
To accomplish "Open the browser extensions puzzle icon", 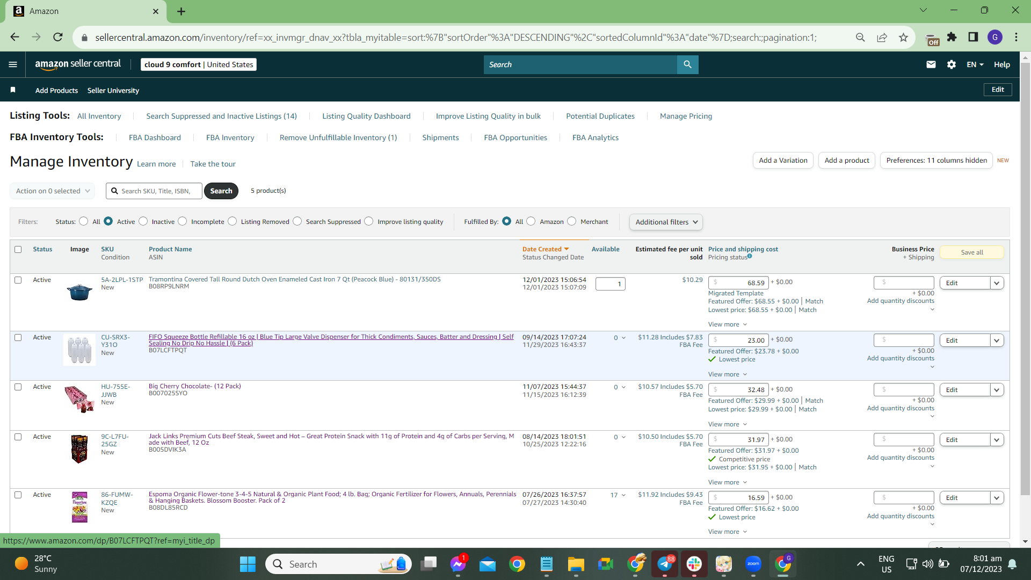I will tap(952, 37).
